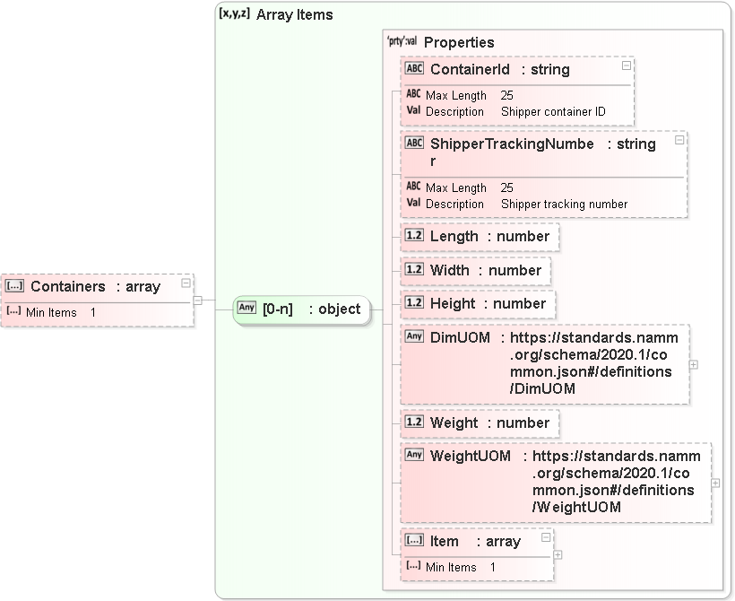Click the ABC Max Length icon under ContainerId
This screenshot has width=735, height=601.
(413, 94)
